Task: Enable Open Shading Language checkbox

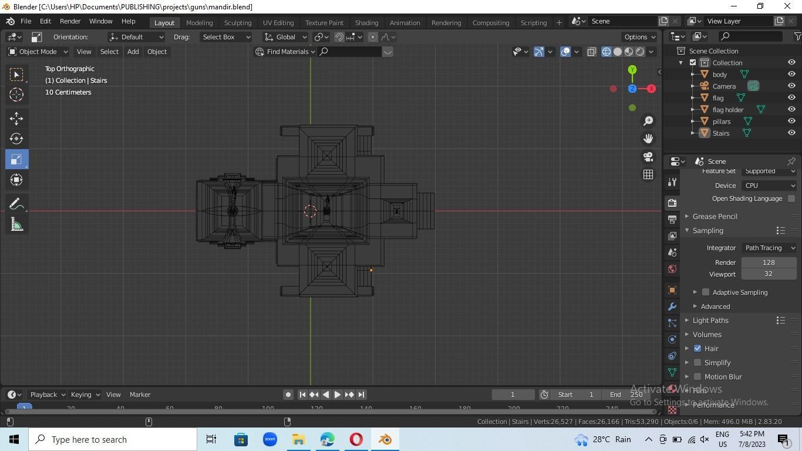Action: point(791,198)
